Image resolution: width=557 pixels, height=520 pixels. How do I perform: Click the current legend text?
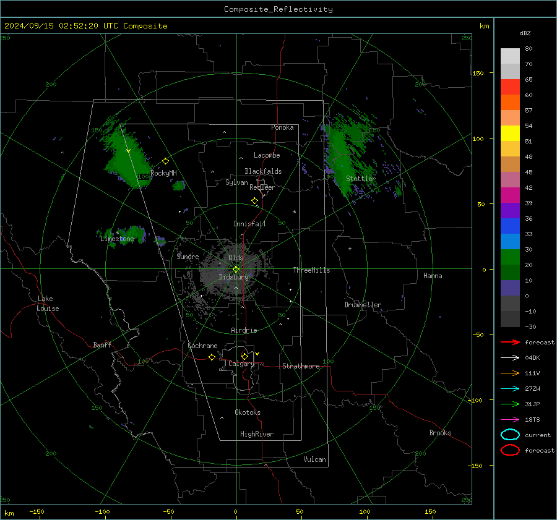click(538, 435)
